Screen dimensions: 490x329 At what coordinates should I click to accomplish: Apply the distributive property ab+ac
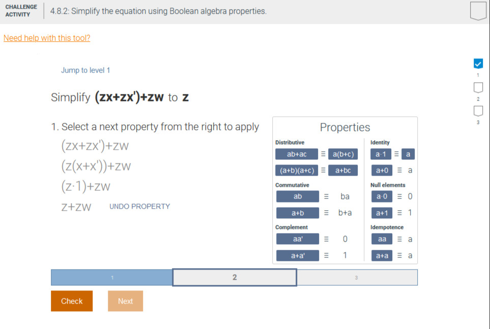click(x=297, y=153)
